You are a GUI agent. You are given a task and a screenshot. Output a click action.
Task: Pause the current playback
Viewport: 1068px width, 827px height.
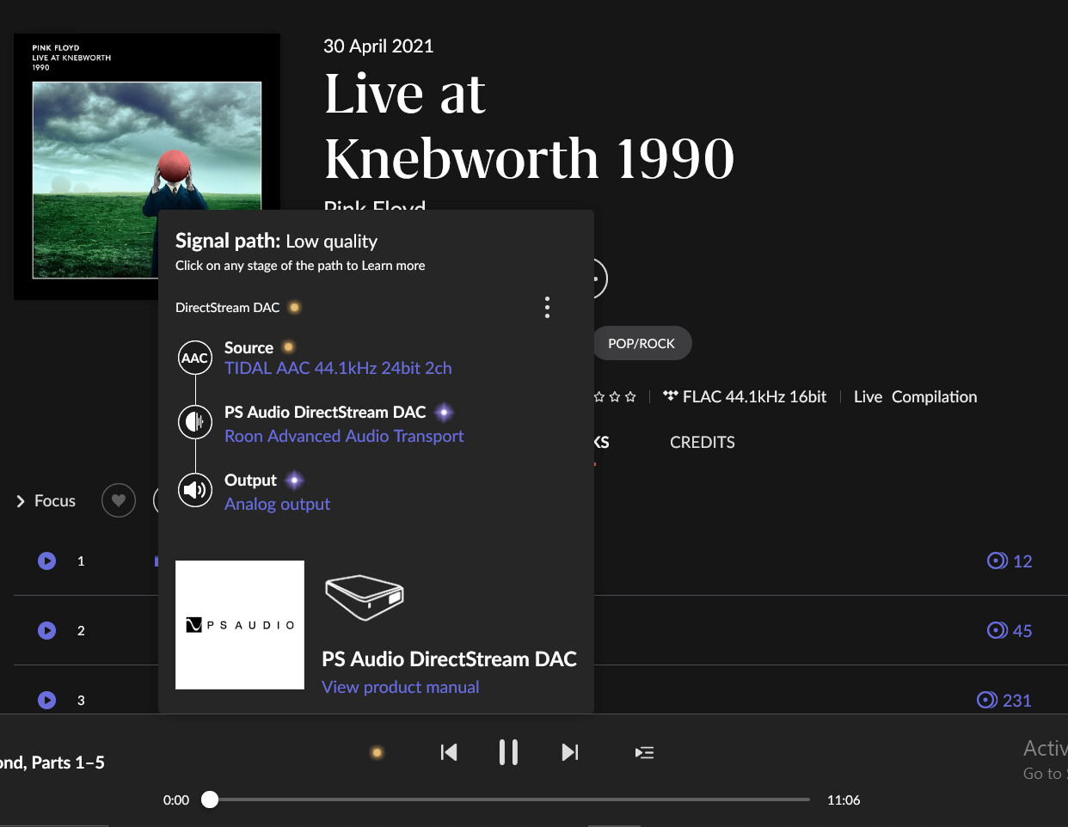508,752
